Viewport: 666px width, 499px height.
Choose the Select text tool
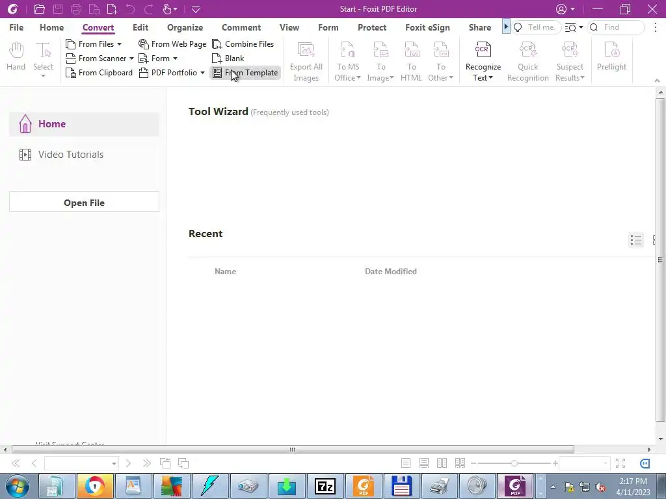tap(44, 60)
